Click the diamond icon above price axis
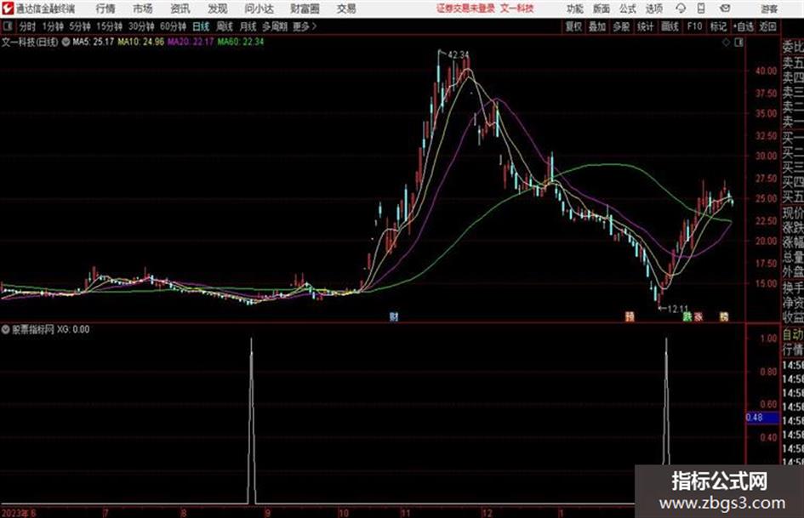 pyautogui.click(x=726, y=43)
